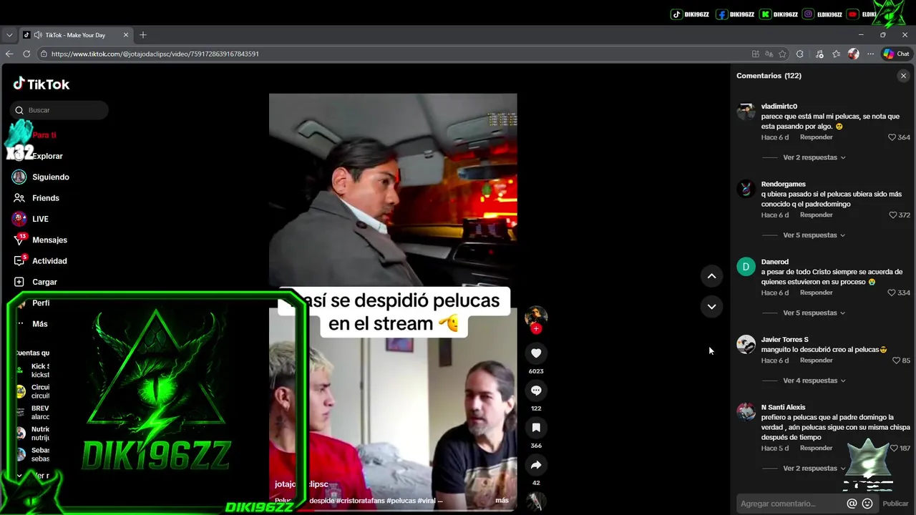Viewport: 916px width, 515px height.
Task: Open the tab search dropdown chevron
Action: 9,35
